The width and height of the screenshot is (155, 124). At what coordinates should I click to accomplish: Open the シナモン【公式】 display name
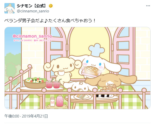[32, 6]
